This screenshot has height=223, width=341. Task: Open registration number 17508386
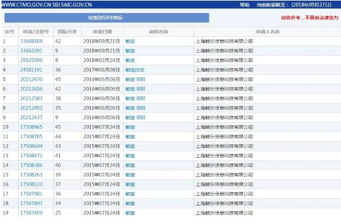31,165
